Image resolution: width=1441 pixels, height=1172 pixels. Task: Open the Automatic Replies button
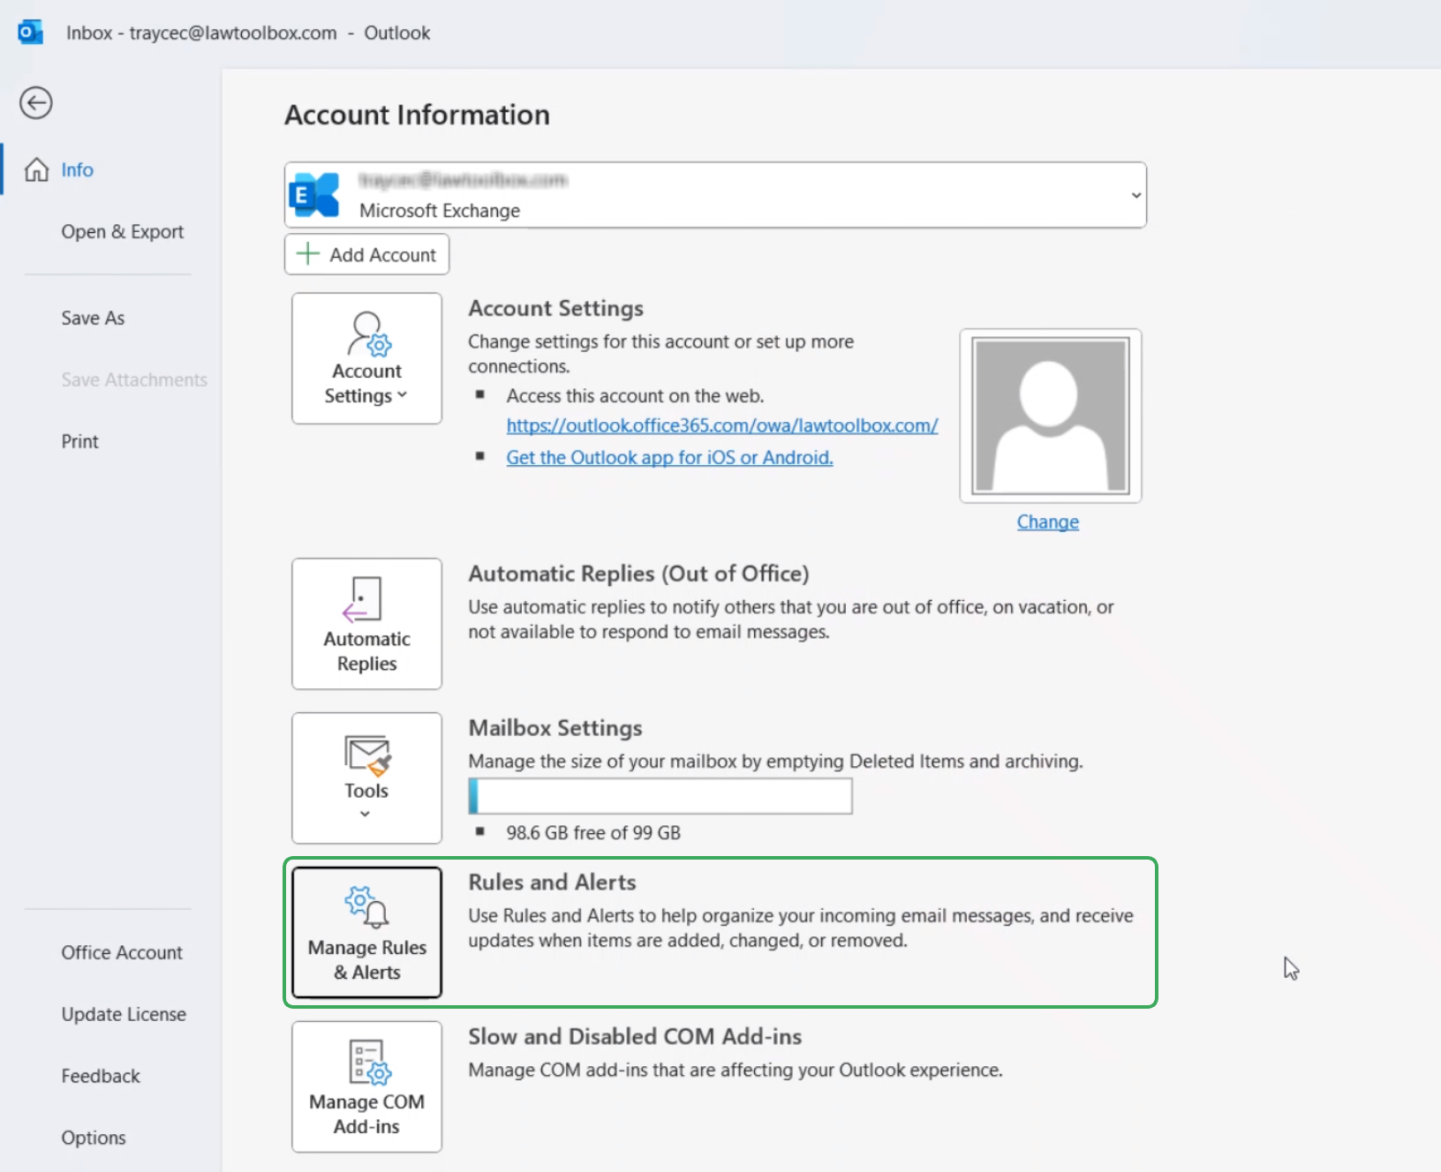pos(366,623)
